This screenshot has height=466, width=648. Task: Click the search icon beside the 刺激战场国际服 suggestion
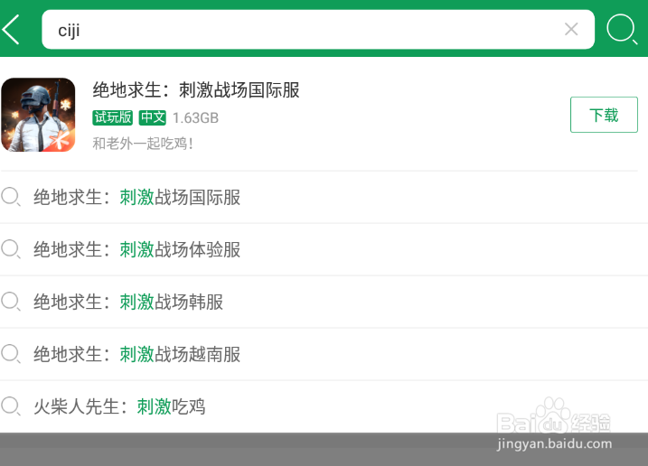(11, 197)
